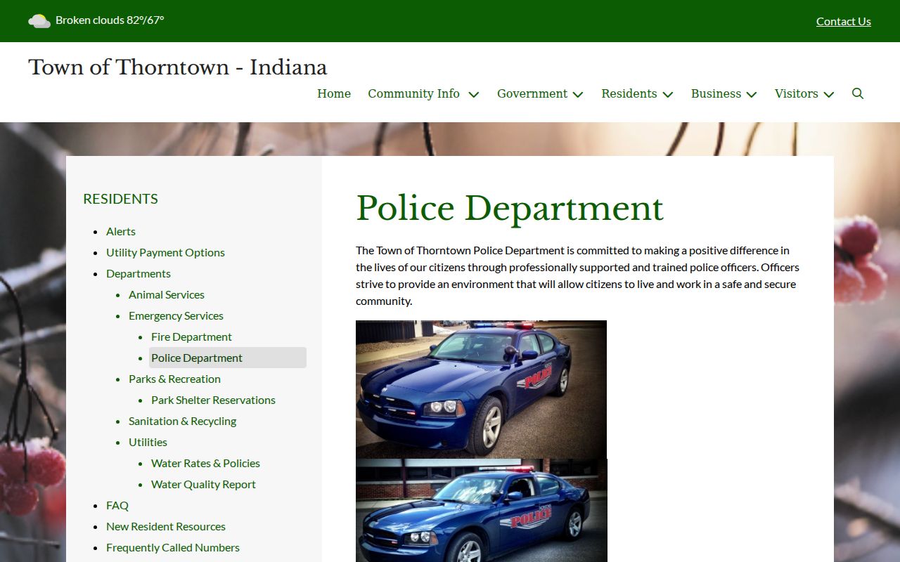The image size is (900, 562).
Task: Open the Water Quality Report link
Action: tap(203, 484)
